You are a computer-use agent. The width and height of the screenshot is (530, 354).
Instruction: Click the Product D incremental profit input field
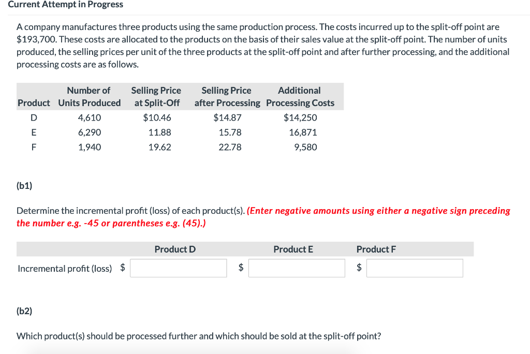(x=178, y=268)
